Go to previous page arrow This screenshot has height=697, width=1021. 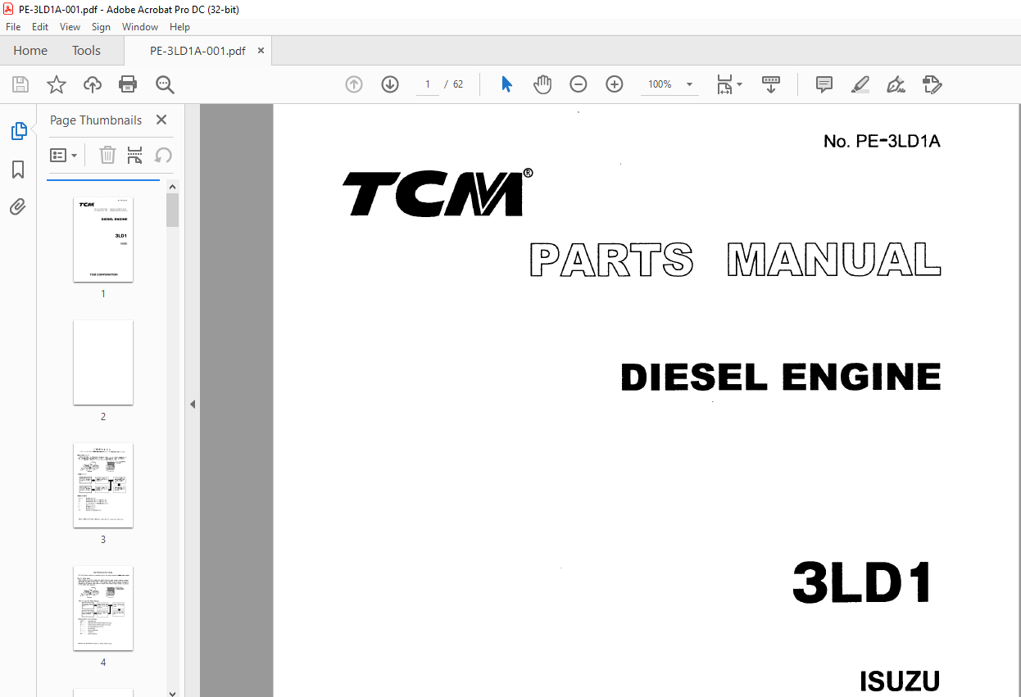pyautogui.click(x=354, y=84)
